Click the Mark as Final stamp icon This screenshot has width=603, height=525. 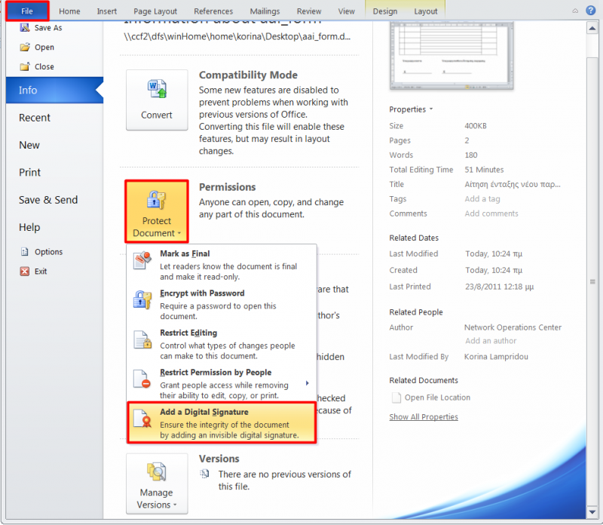(142, 260)
